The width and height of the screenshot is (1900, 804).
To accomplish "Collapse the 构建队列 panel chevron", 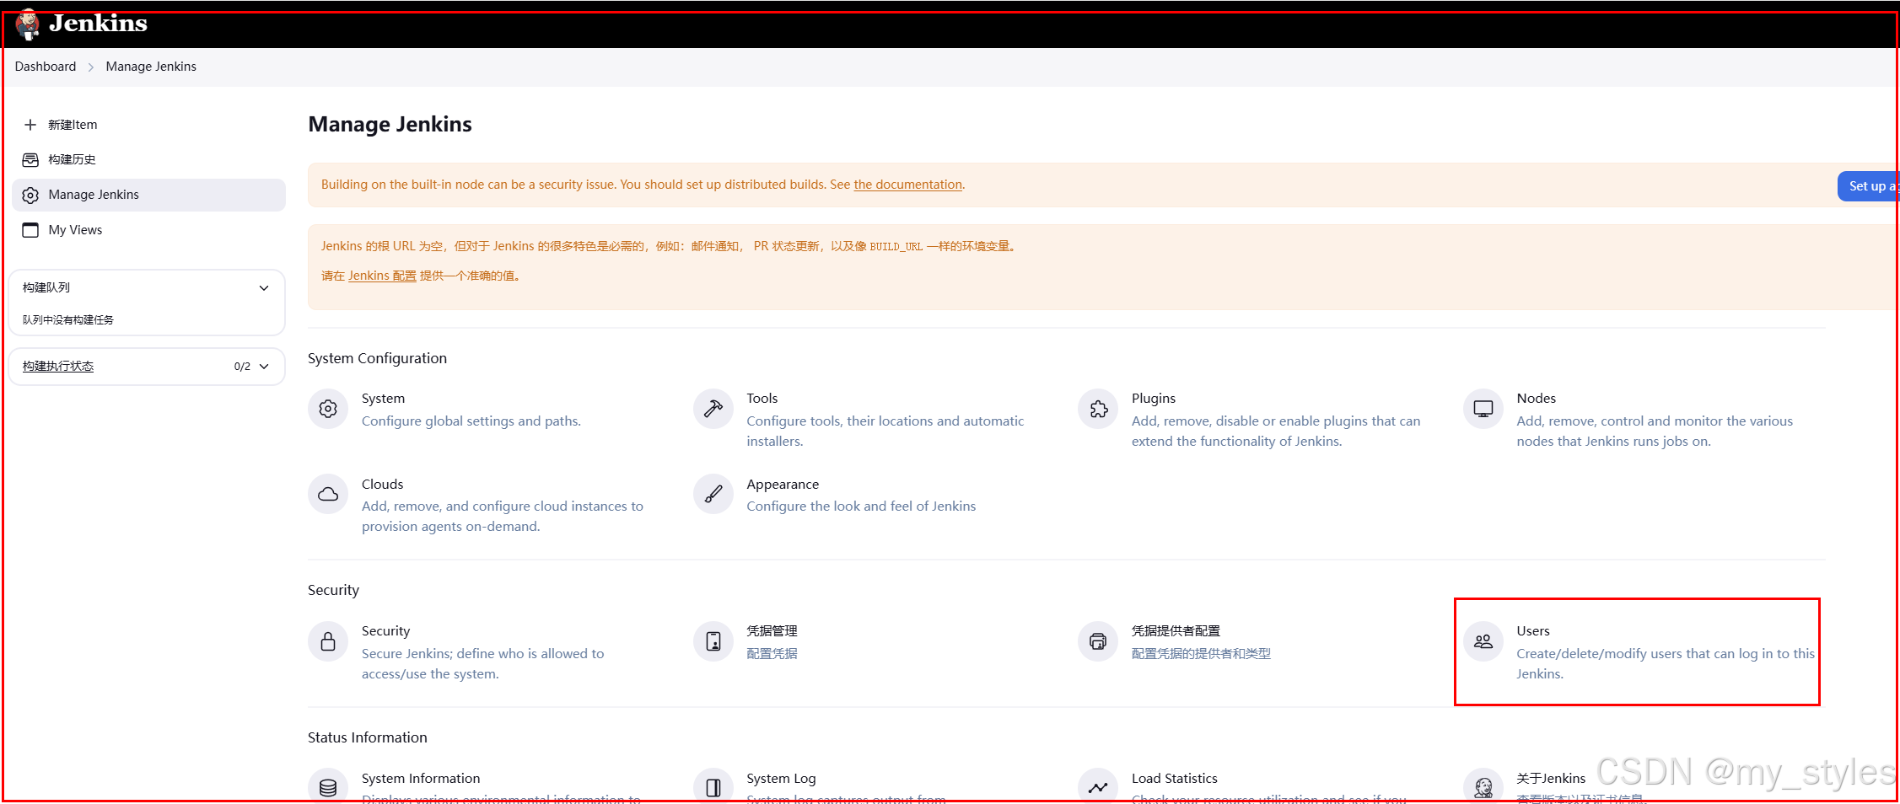I will 264,288.
